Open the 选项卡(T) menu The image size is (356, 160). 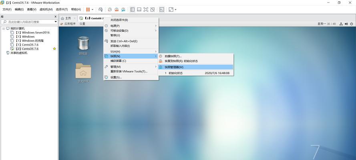[62, 10]
